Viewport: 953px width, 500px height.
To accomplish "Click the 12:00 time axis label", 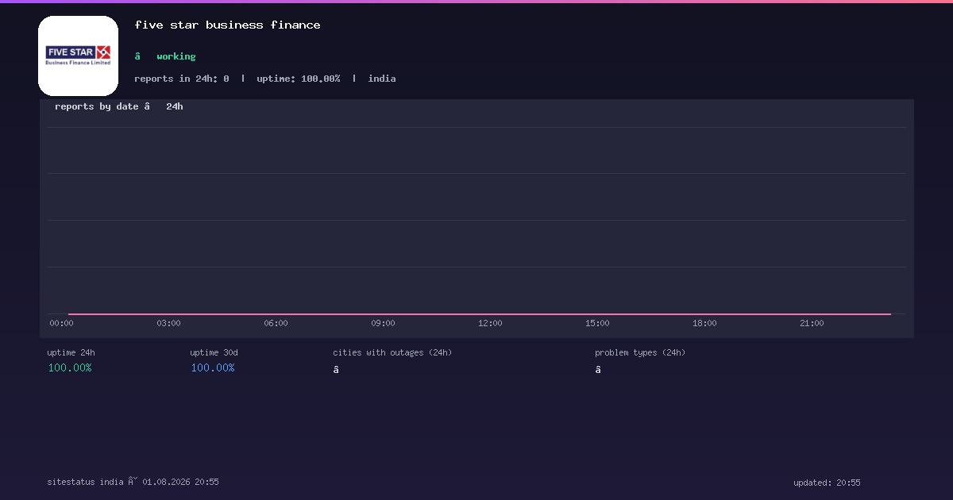I will tap(490, 323).
